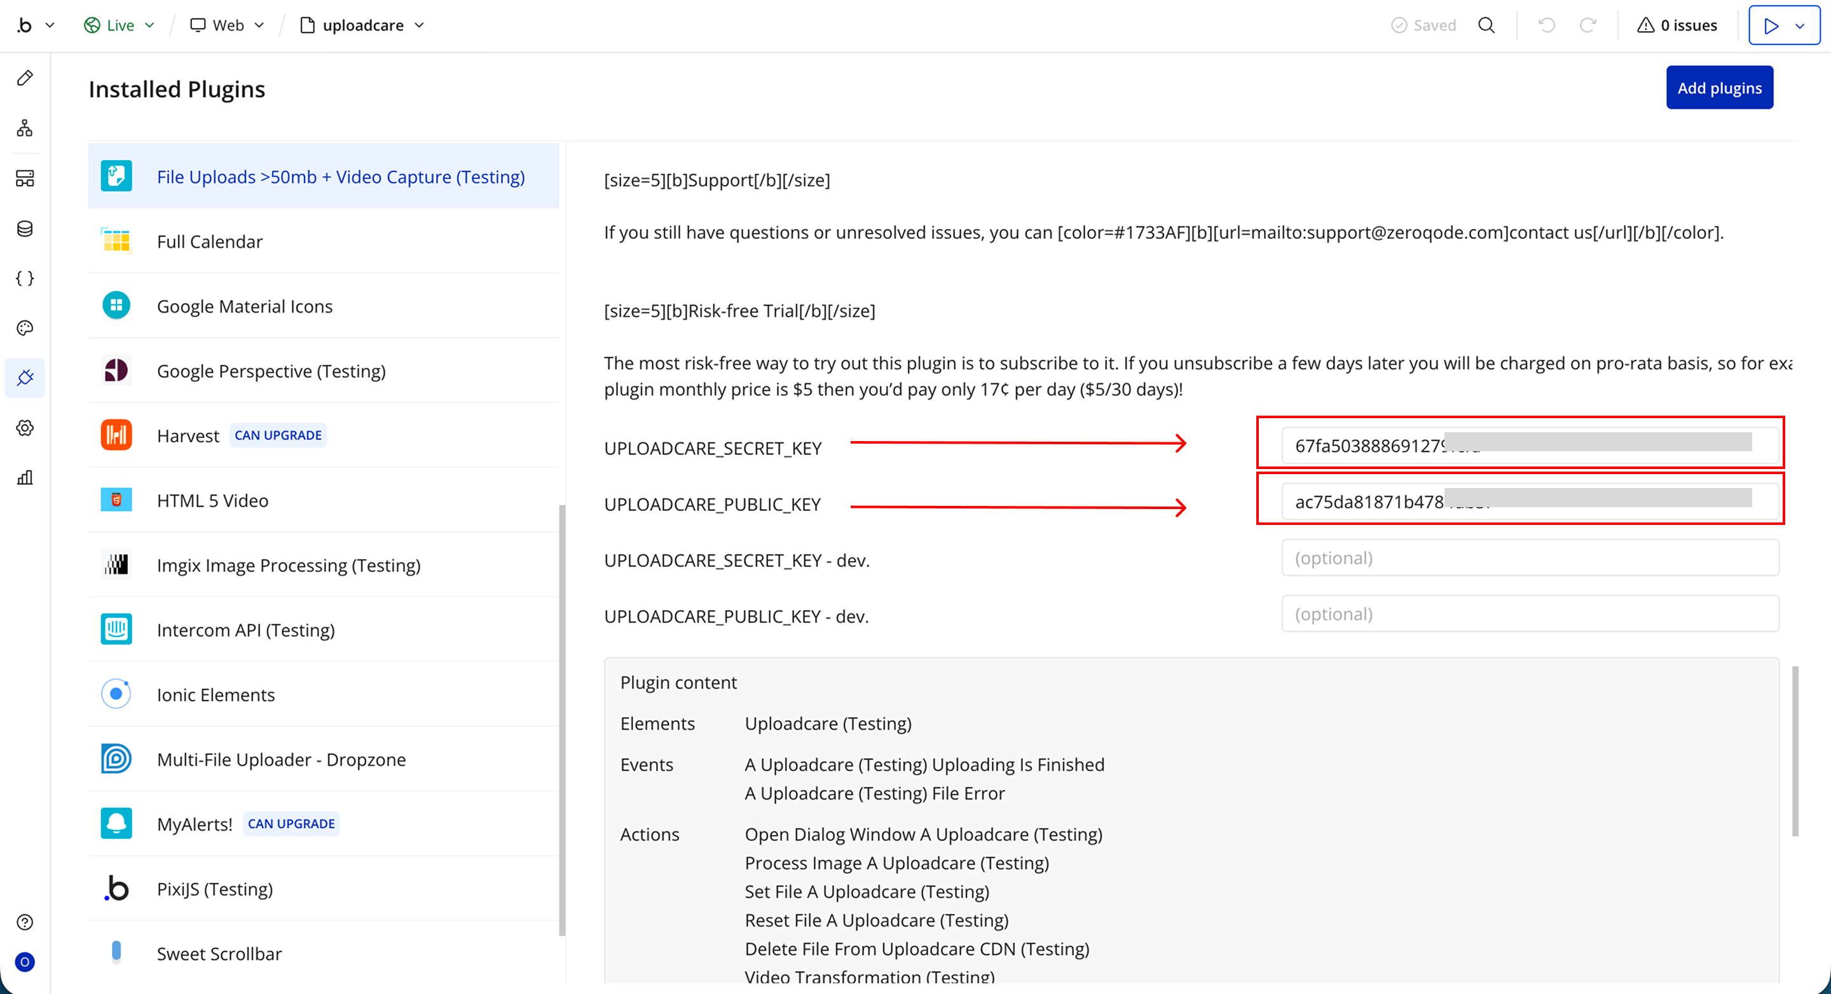Screen dimensions: 1831x994
Task: Click the UPLOADCARE_SECRET_KEY - dev. optional field
Action: click(1530, 558)
